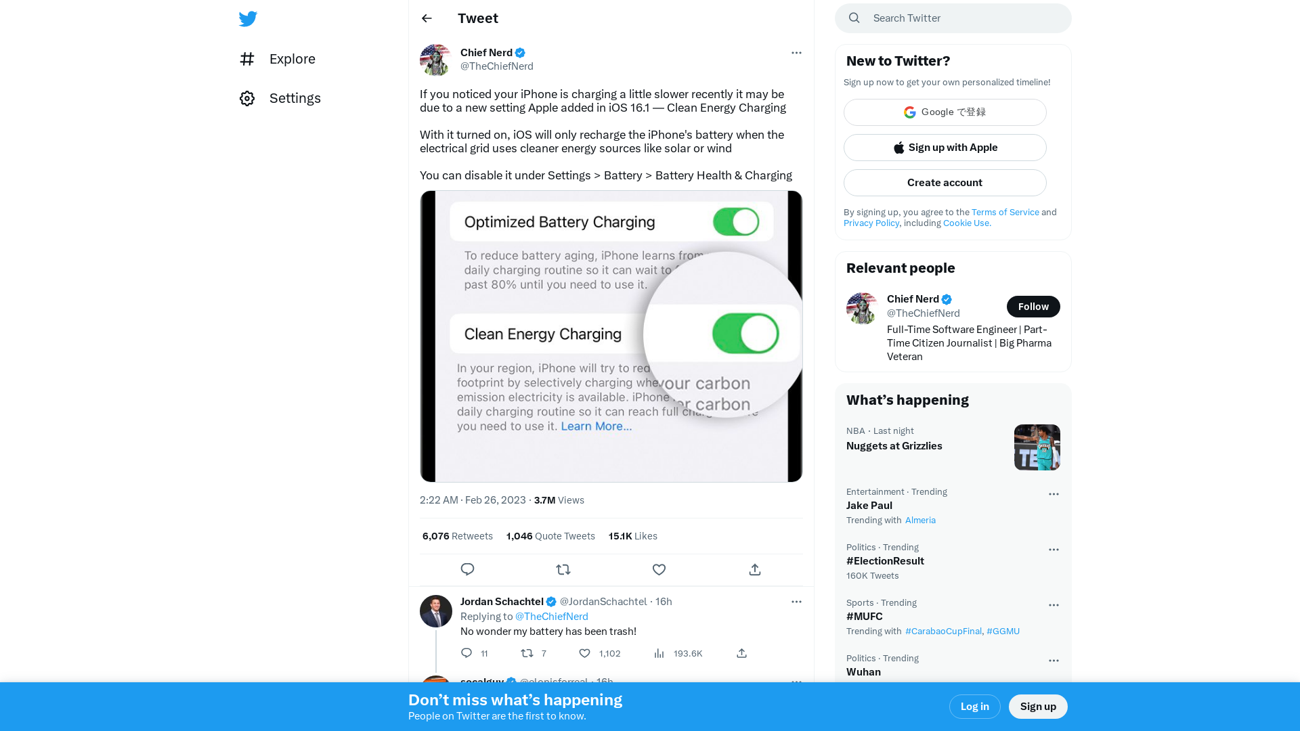This screenshot has width=1300, height=731.
Task: Click the Twitter bird logo icon
Action: click(x=247, y=18)
